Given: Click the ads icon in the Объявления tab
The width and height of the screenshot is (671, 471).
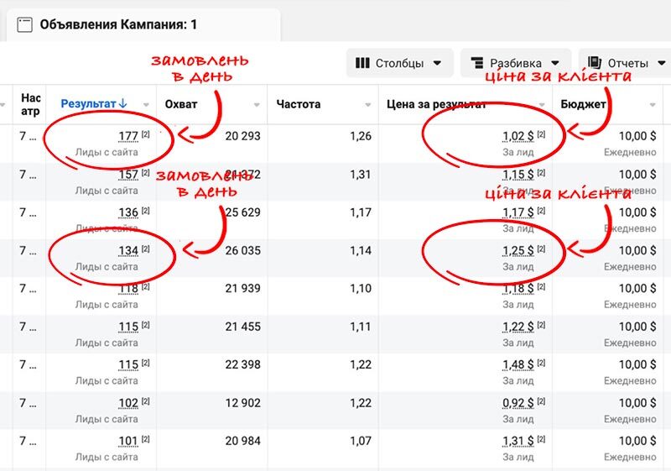Looking at the screenshot, I should pyautogui.click(x=25, y=25).
